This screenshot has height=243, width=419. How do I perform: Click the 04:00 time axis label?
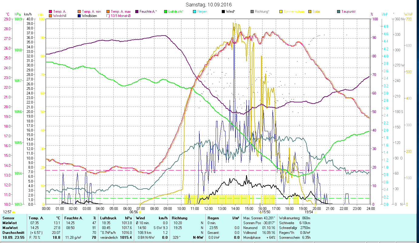coord(100,208)
